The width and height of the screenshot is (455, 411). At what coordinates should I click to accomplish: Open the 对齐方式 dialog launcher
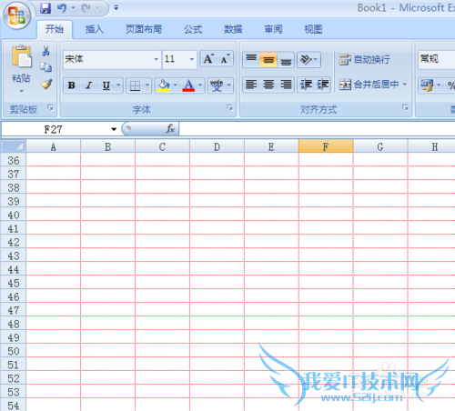click(x=405, y=107)
